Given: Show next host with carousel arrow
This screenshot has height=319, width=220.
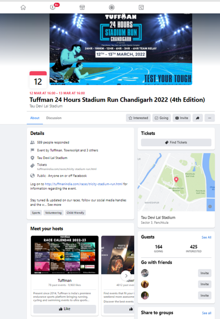Looking at the screenshot, I should click(126, 276).
